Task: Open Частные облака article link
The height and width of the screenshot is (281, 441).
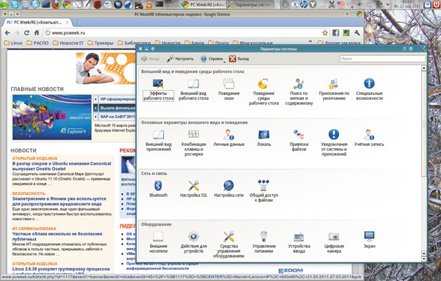Action: pyautogui.click(x=57, y=236)
